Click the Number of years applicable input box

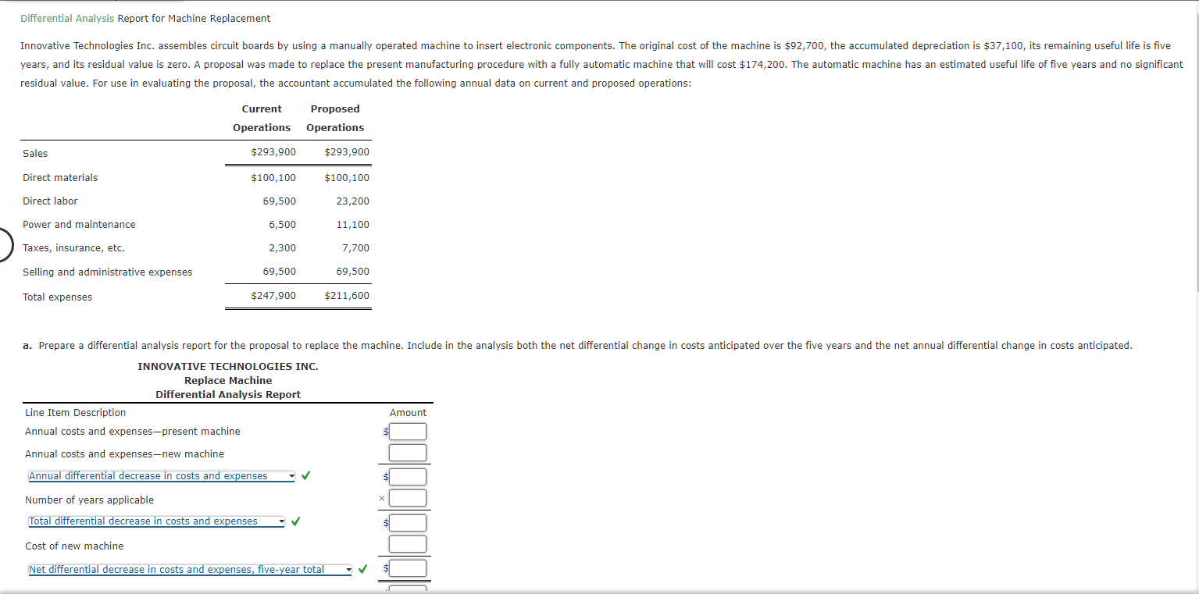(x=407, y=498)
